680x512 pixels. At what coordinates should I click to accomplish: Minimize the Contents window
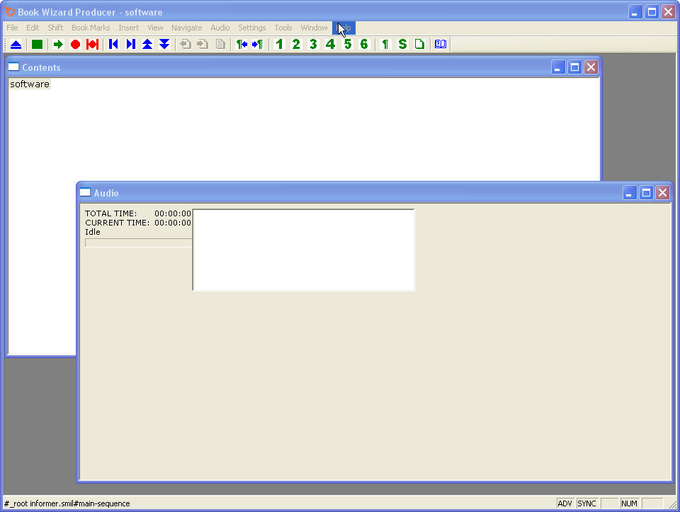pos(558,67)
